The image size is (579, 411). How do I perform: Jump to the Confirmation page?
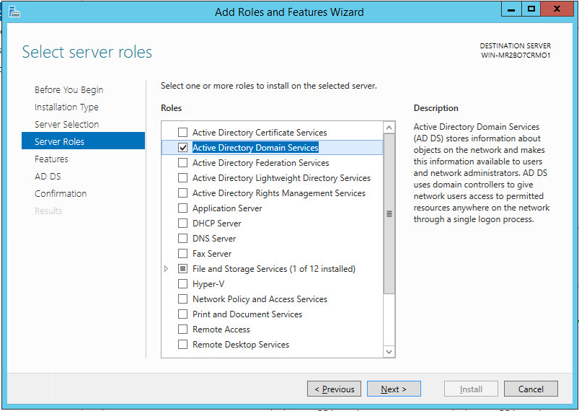[61, 194]
